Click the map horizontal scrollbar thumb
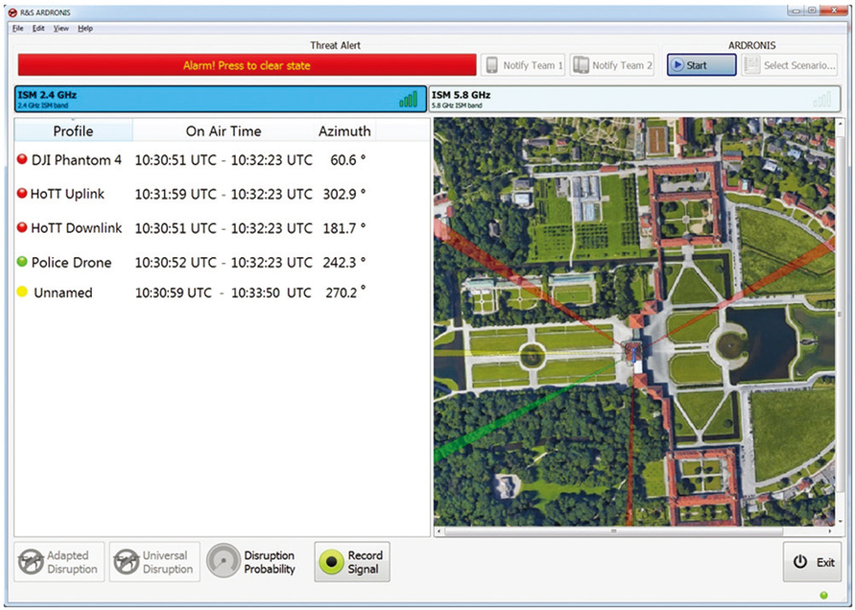Screen dimensions: 855x610 pos(614,531)
